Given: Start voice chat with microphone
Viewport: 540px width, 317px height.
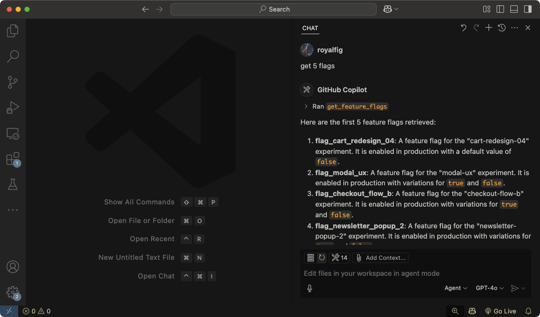Looking at the screenshot, I should pos(310,288).
